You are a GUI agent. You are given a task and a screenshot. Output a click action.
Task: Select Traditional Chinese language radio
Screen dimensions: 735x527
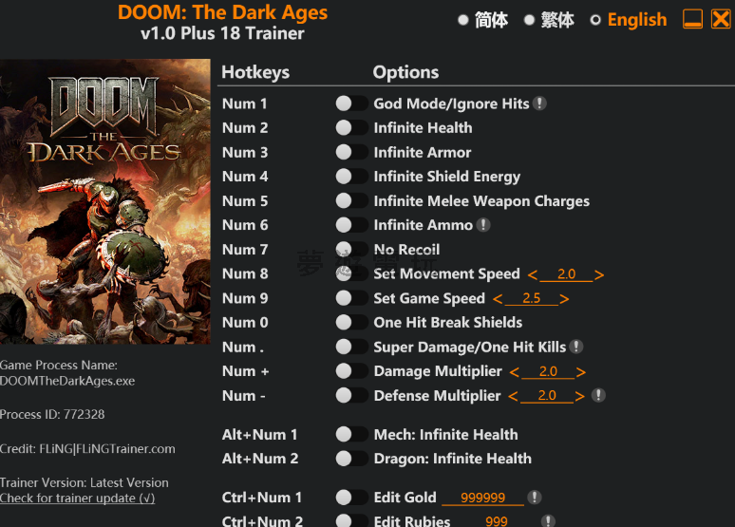pos(529,20)
